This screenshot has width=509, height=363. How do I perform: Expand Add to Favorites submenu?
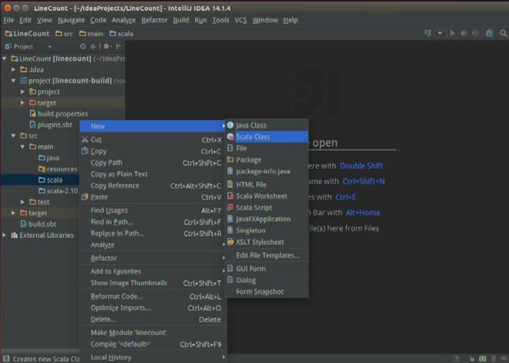[153, 271]
